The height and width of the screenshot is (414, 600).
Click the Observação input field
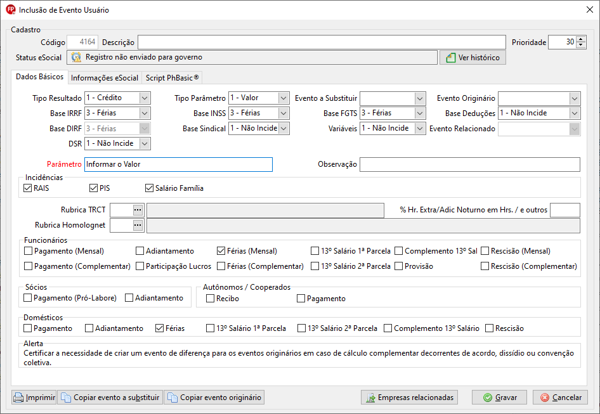[x=470, y=165]
